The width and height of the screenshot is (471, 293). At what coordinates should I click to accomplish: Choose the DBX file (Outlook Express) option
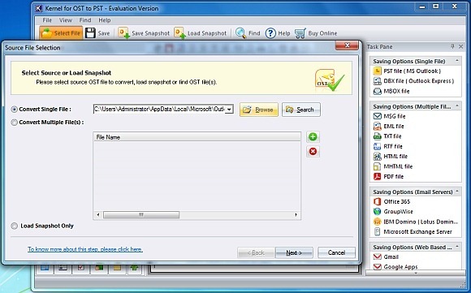(413, 81)
